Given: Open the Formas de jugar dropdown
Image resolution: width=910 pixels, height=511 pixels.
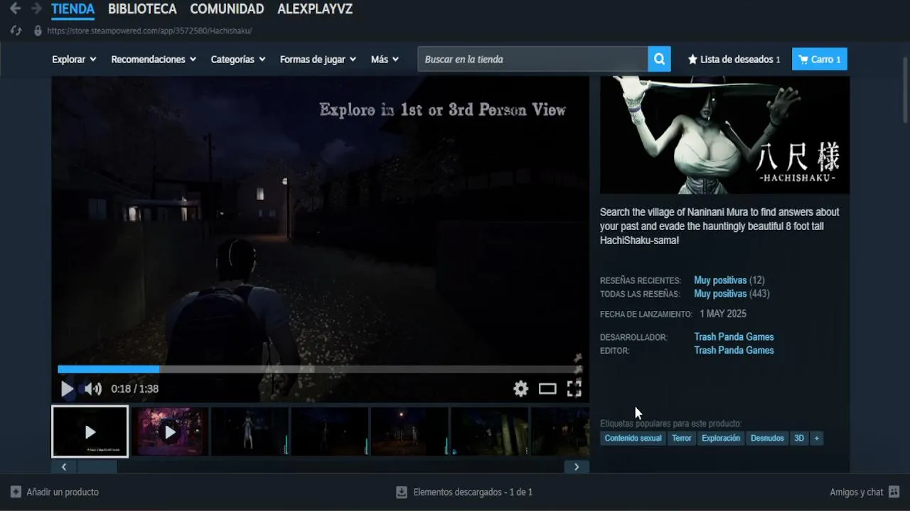Looking at the screenshot, I should (318, 60).
